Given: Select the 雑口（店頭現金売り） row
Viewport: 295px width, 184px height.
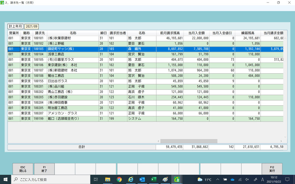Looking at the screenshot, I should (x=145, y=119).
